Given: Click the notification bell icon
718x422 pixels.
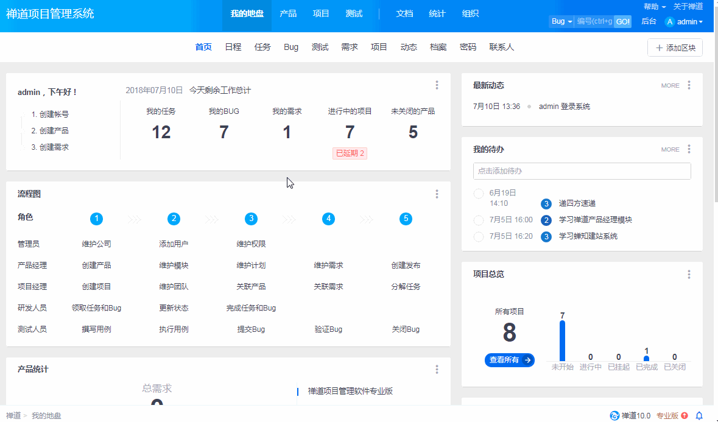Looking at the screenshot, I should point(699,415).
